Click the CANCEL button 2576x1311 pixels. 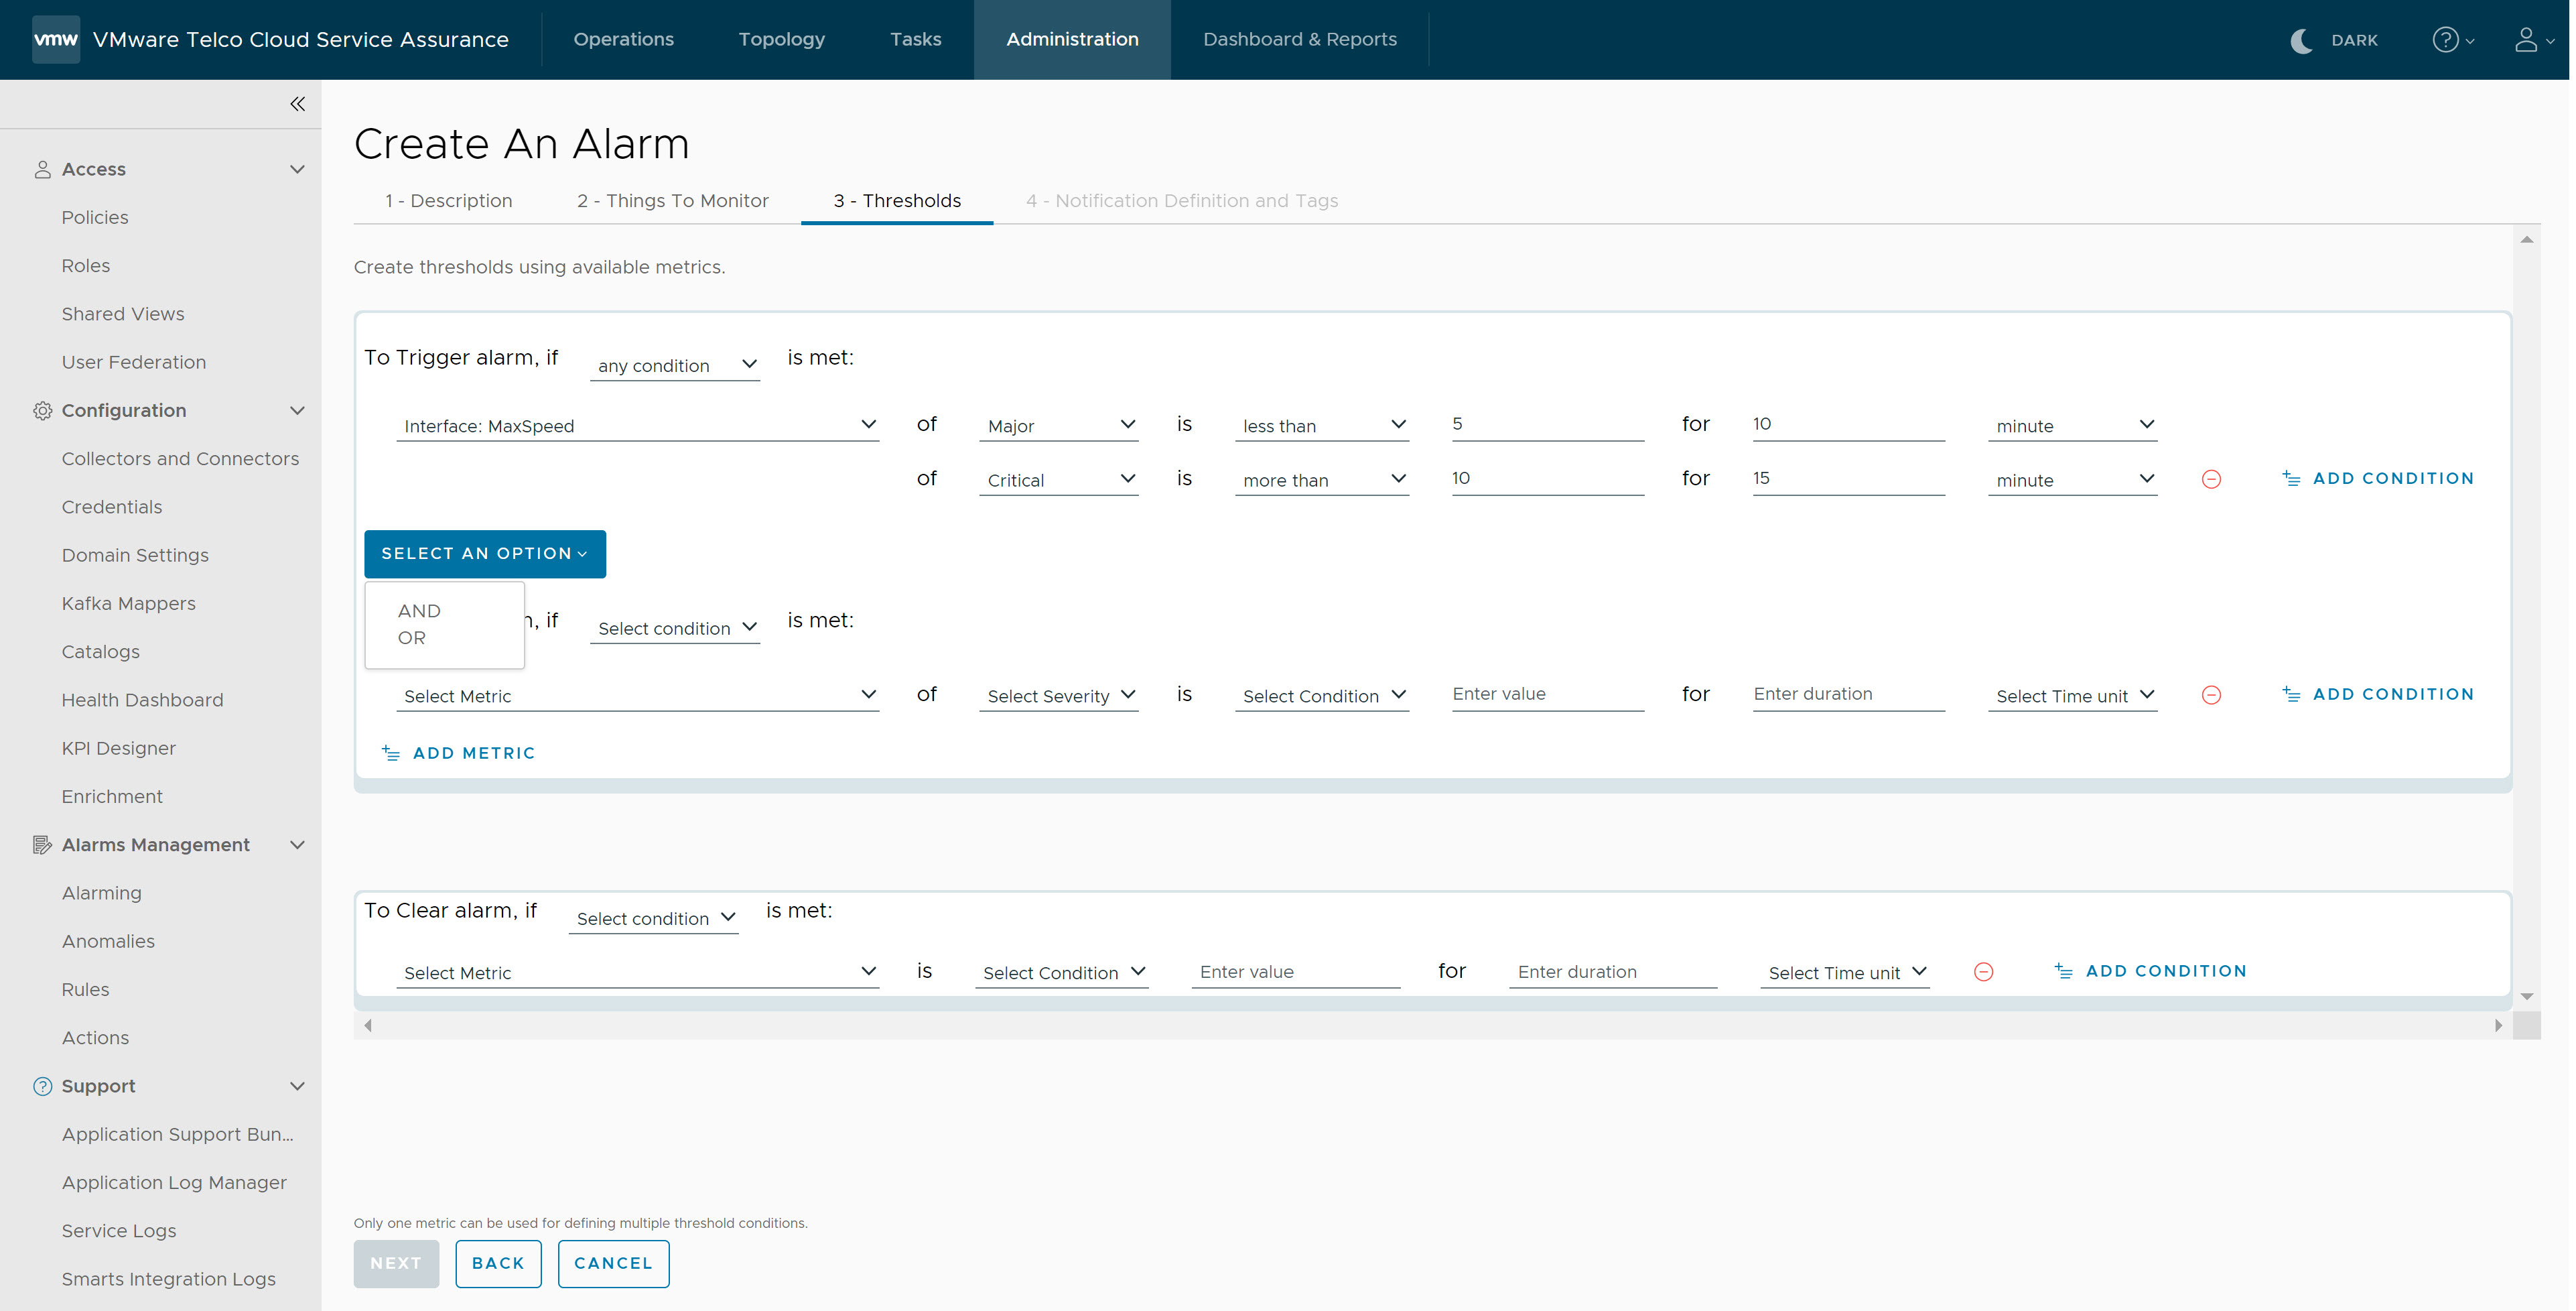point(613,1263)
